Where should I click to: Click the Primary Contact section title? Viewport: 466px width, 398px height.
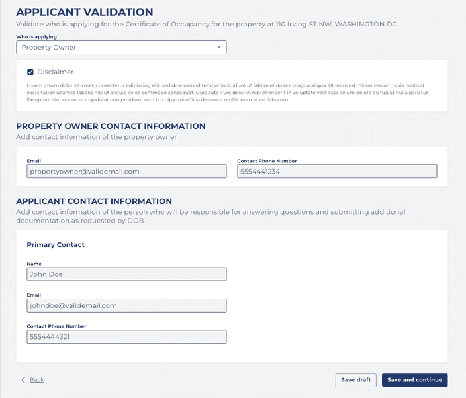point(56,245)
